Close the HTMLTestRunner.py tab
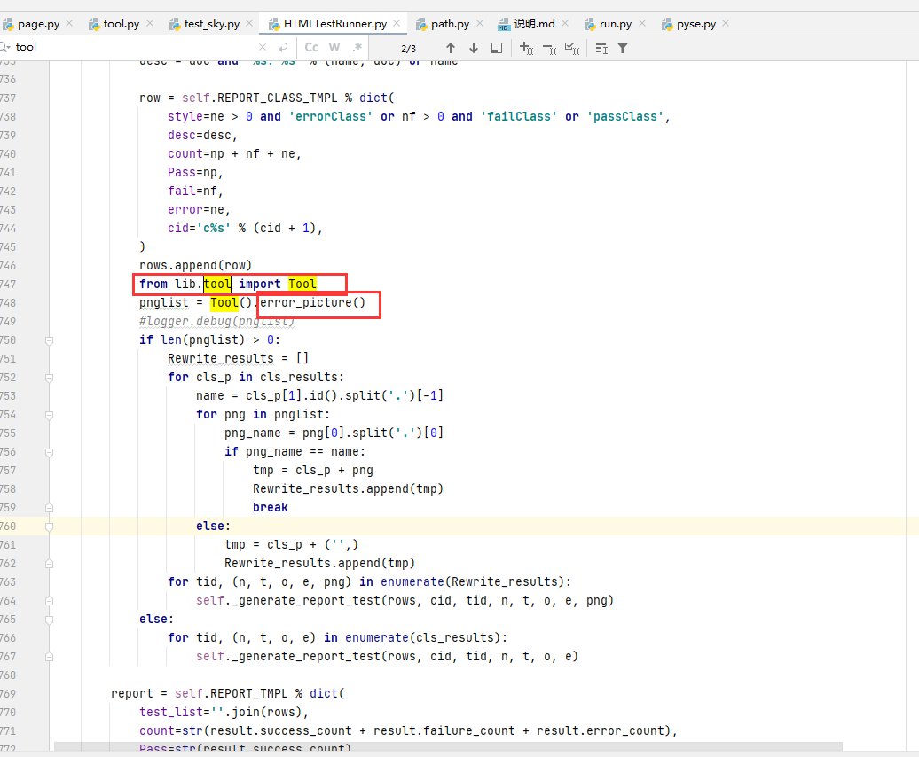The height and width of the screenshot is (757, 919). point(397,23)
